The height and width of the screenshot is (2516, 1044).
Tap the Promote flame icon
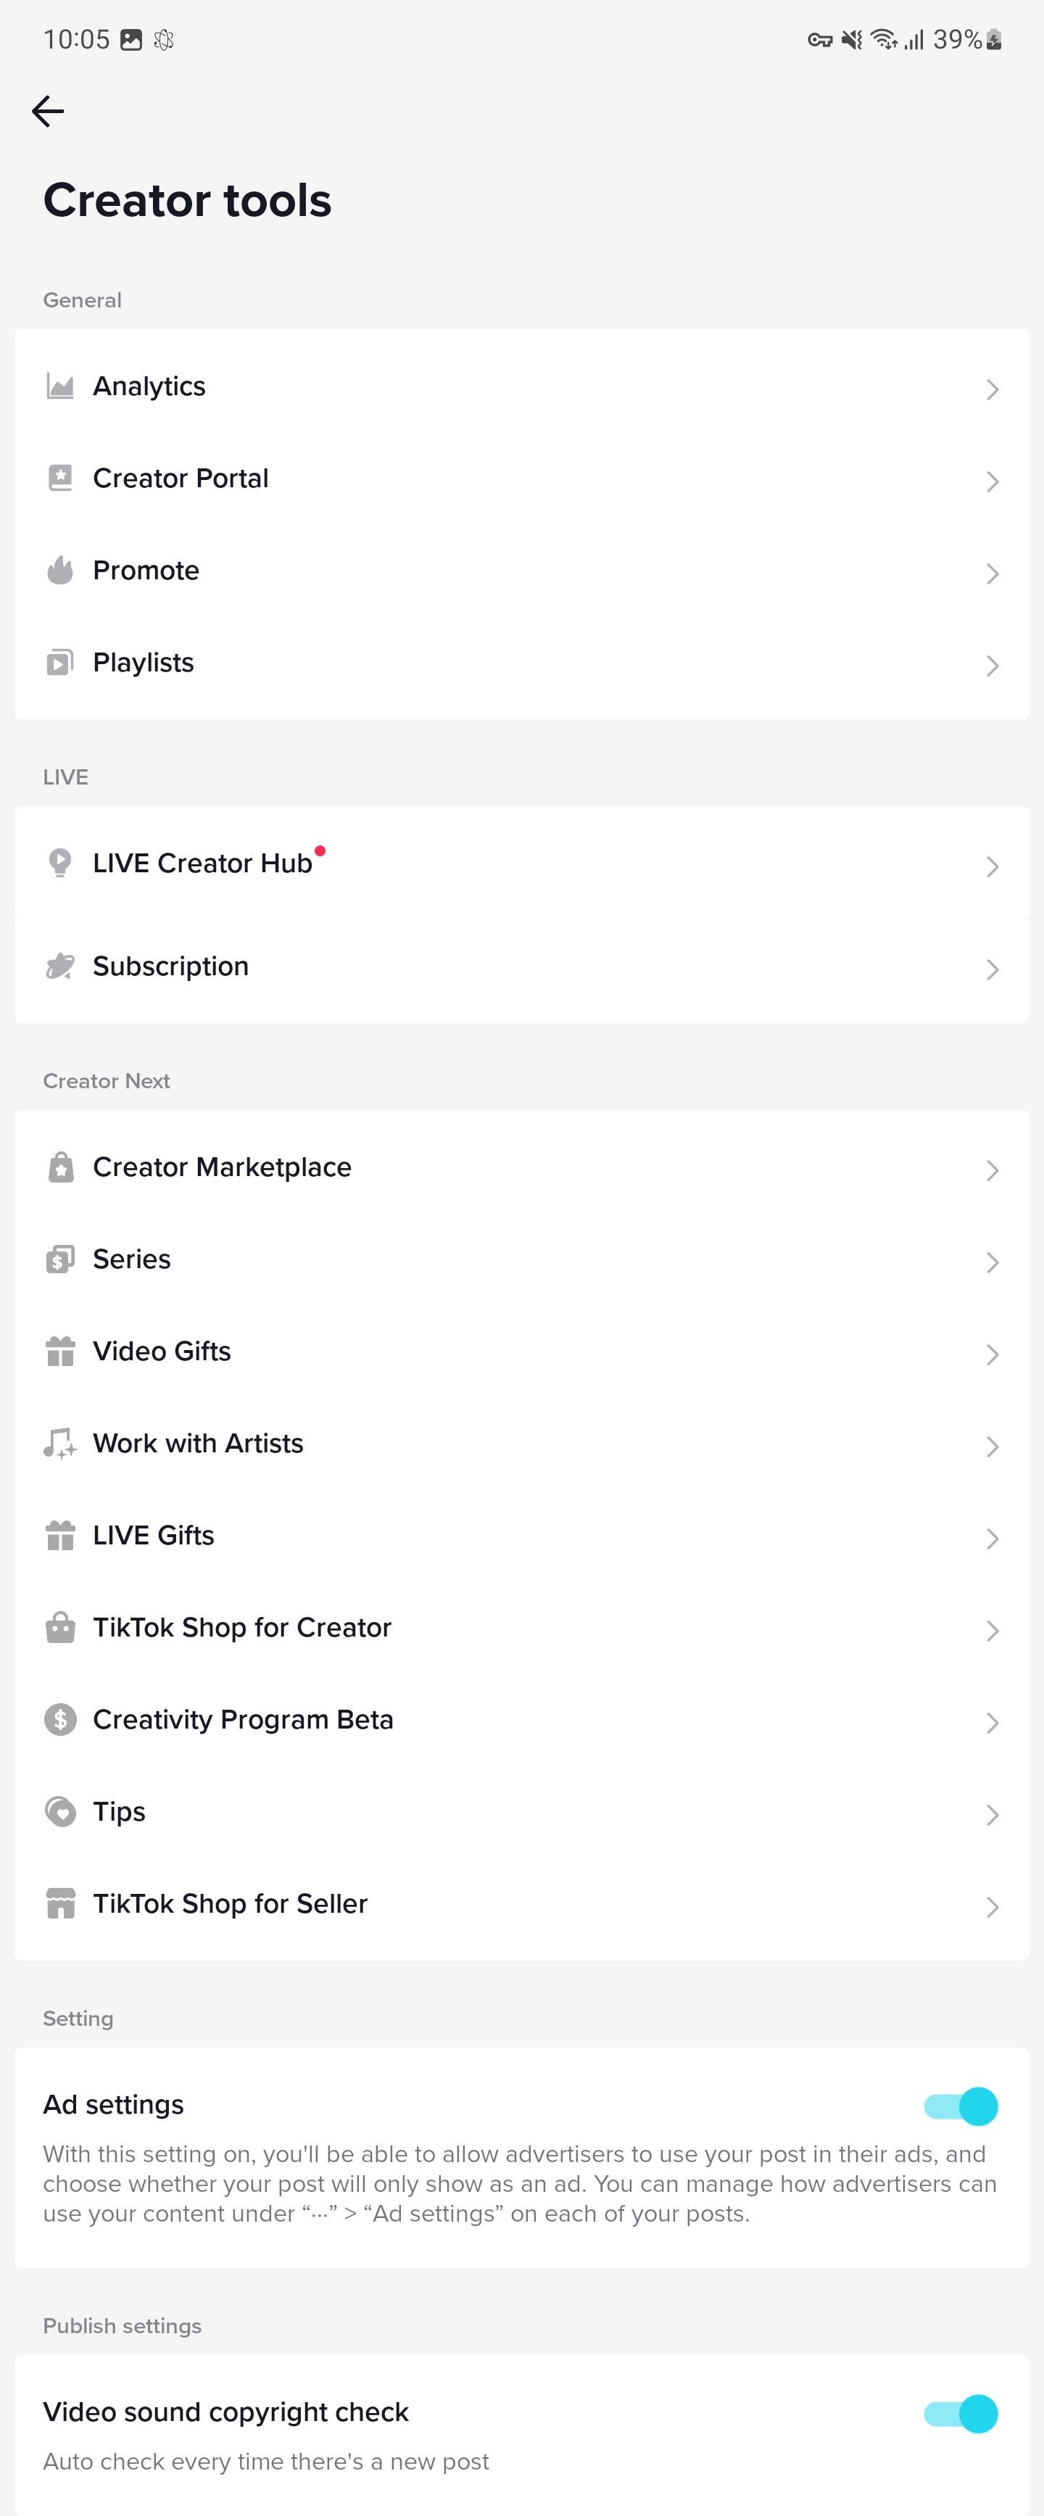(61, 571)
